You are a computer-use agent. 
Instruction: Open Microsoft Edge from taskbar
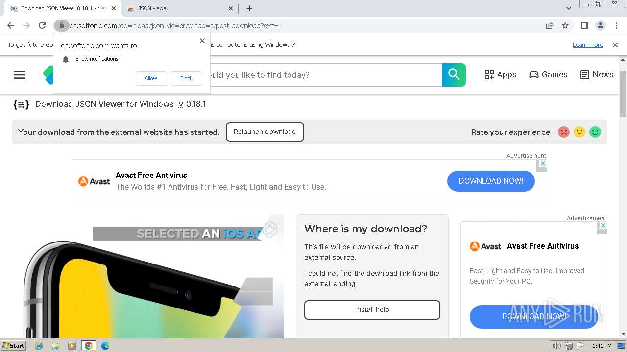105,346
